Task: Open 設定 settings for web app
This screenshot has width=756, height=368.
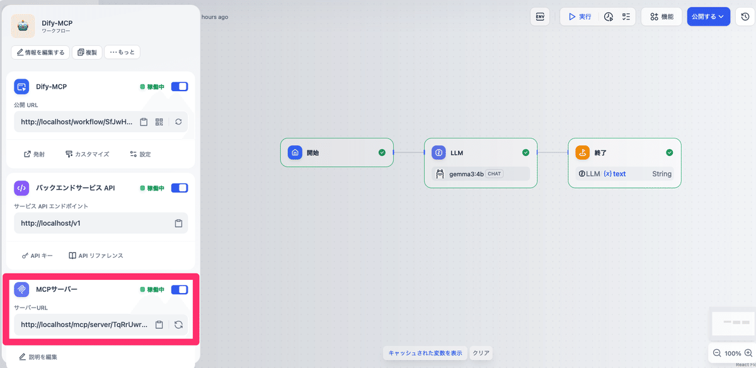Action: click(140, 154)
